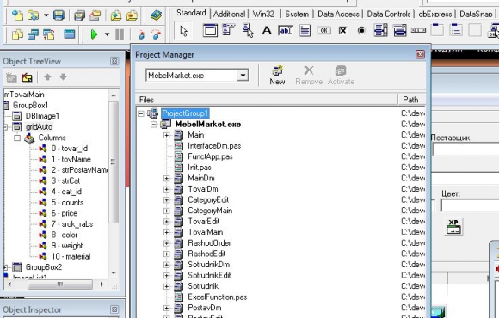Viewport: 499px width, 318px height.
Task: Click the green Run button
Action: pyautogui.click(x=94, y=34)
